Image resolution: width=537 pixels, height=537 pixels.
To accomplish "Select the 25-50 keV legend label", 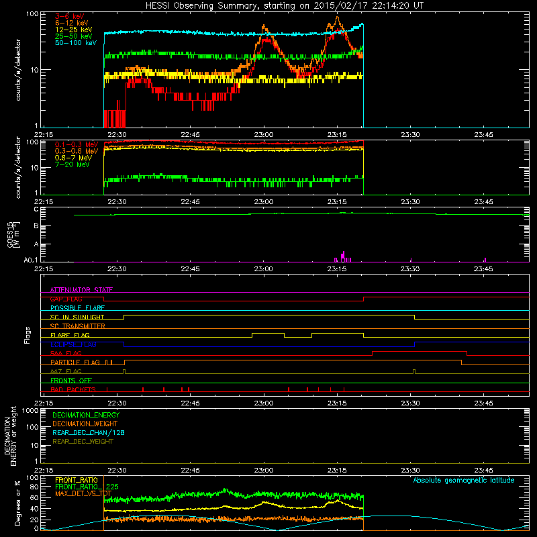I will click(x=74, y=36).
